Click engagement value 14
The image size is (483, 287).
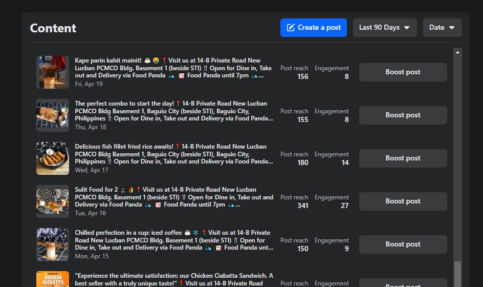pos(345,162)
